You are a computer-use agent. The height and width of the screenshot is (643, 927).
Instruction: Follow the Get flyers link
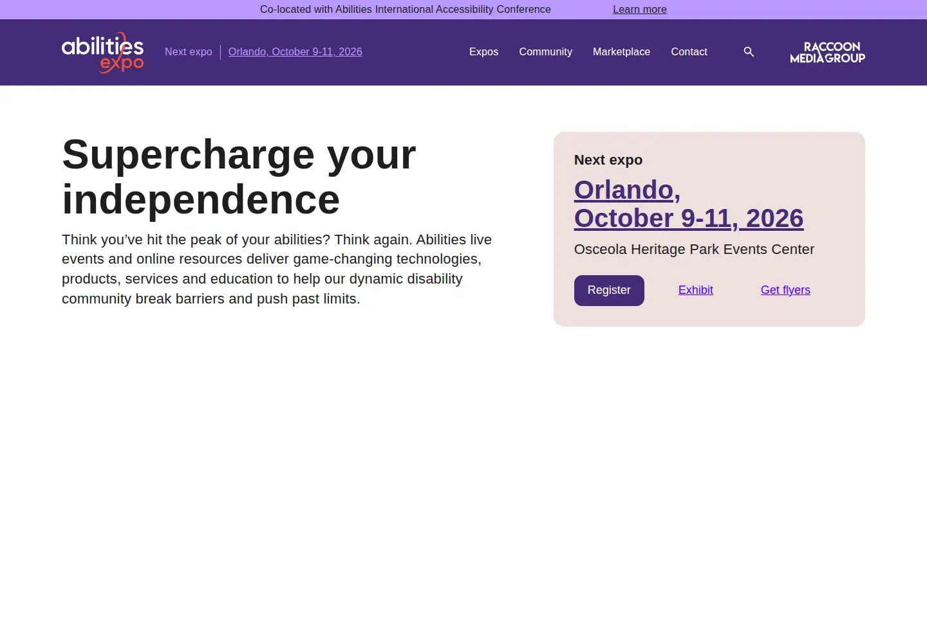pos(785,290)
